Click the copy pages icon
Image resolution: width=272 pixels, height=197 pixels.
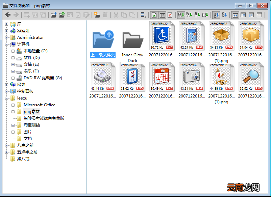[x=124, y=15]
